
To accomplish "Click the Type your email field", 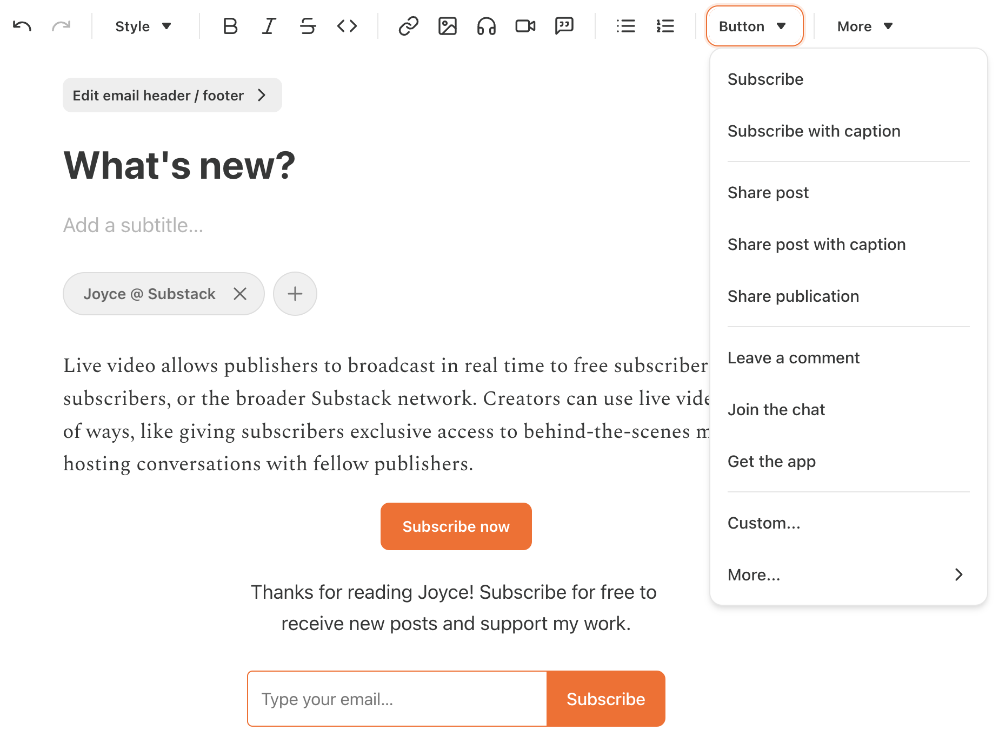I will click(397, 699).
